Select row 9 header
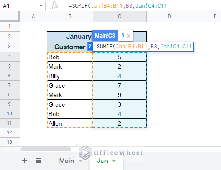This screenshot has height=170, width=221. point(10,104)
